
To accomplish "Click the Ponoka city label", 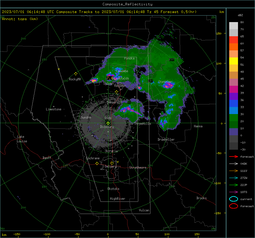I will (129, 58).
